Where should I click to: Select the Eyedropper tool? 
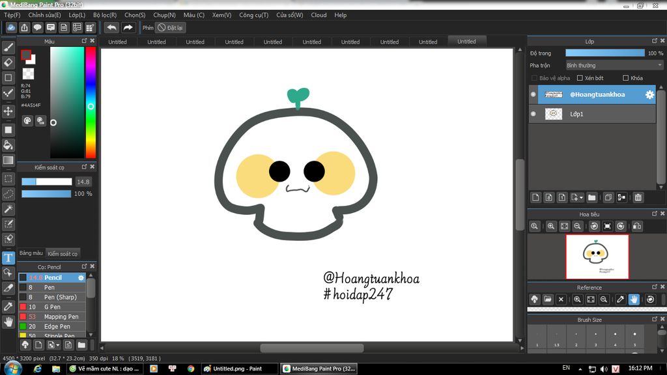click(8, 307)
